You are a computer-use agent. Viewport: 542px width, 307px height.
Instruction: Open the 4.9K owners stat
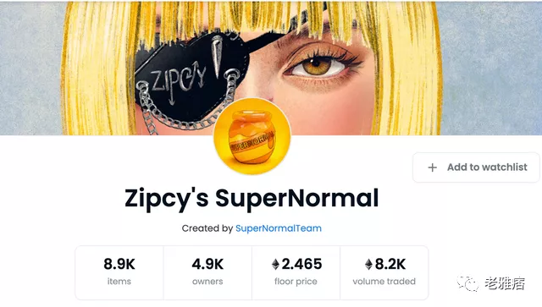coord(207,272)
